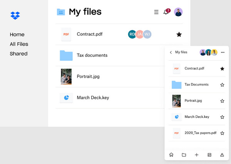Click the first member avatar in the mobile panel
The width and height of the screenshot is (231, 164).
pyautogui.click(x=203, y=52)
